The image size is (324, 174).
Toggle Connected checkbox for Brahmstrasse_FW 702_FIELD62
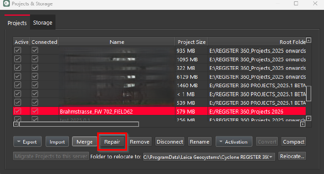click(x=35, y=111)
